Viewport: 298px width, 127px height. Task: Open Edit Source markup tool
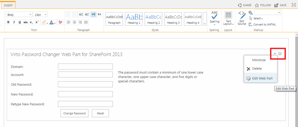(242, 18)
